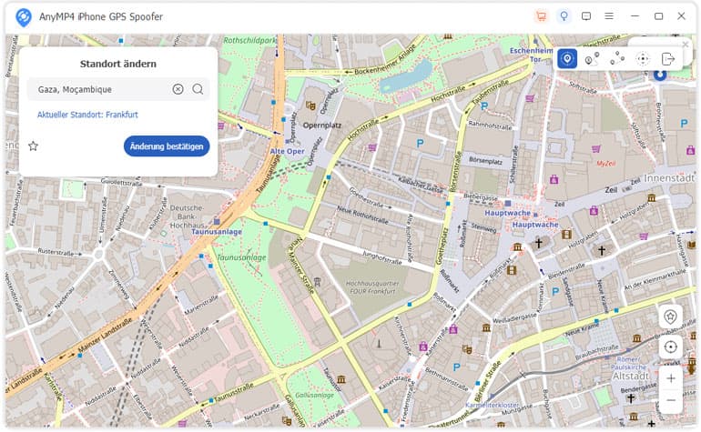This screenshot has width=701, height=432.
Task: Click the MyZeil shopping label
Action: click(605, 164)
